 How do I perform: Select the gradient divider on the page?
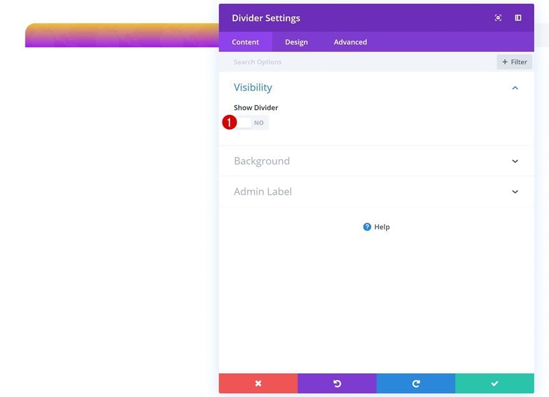(x=122, y=35)
